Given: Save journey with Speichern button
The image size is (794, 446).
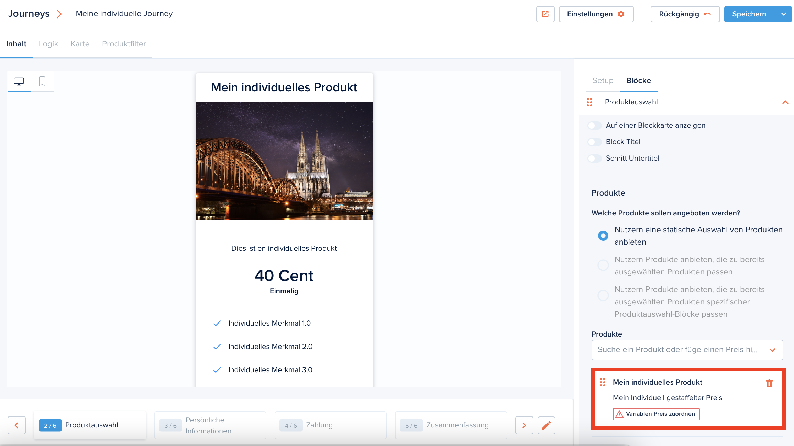Looking at the screenshot, I should 749,14.
